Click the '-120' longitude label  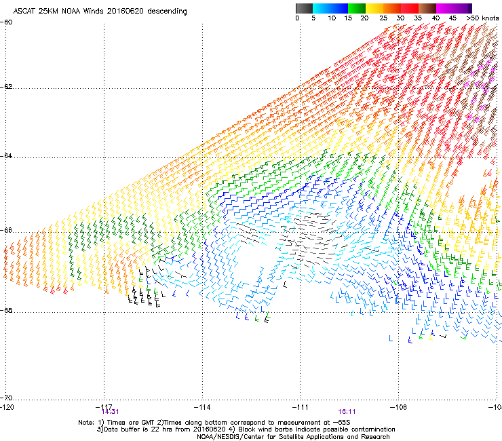point(7,407)
